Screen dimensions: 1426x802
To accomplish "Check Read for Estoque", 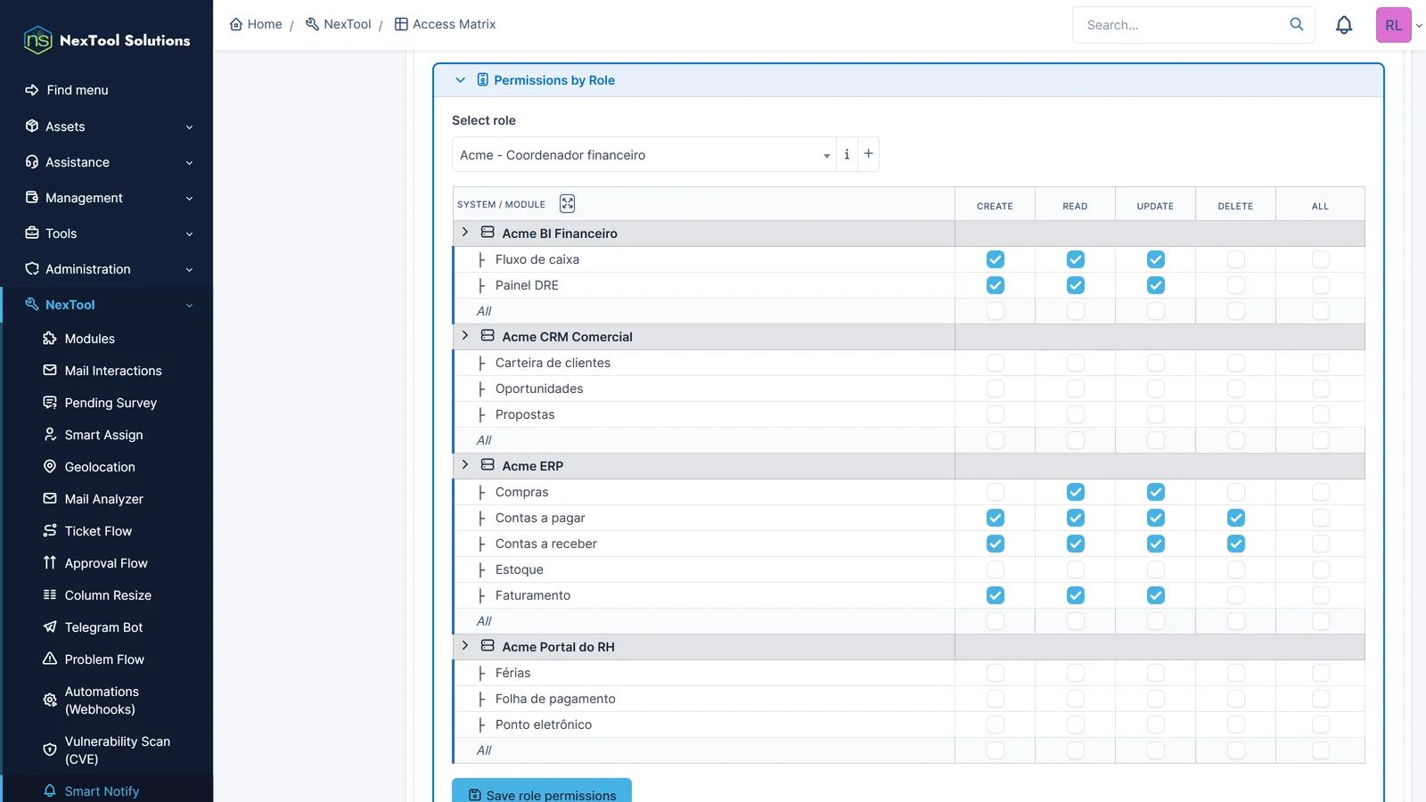I will pyautogui.click(x=1076, y=569).
